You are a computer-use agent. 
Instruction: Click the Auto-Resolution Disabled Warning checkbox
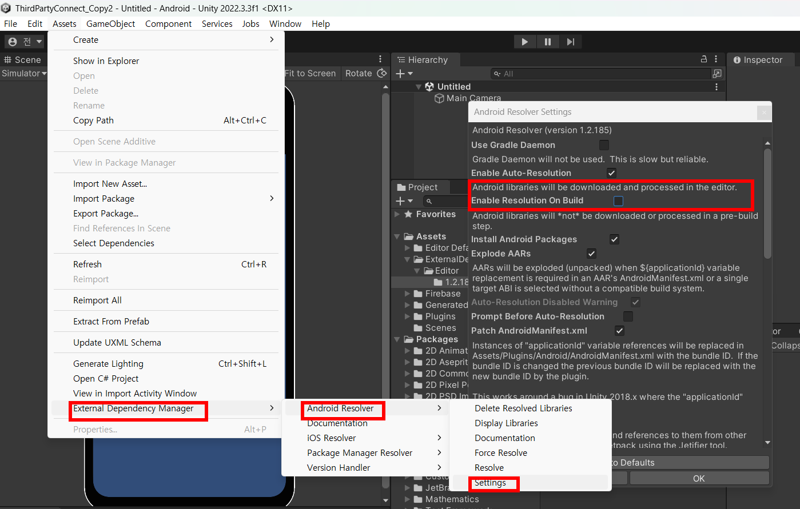tap(635, 302)
